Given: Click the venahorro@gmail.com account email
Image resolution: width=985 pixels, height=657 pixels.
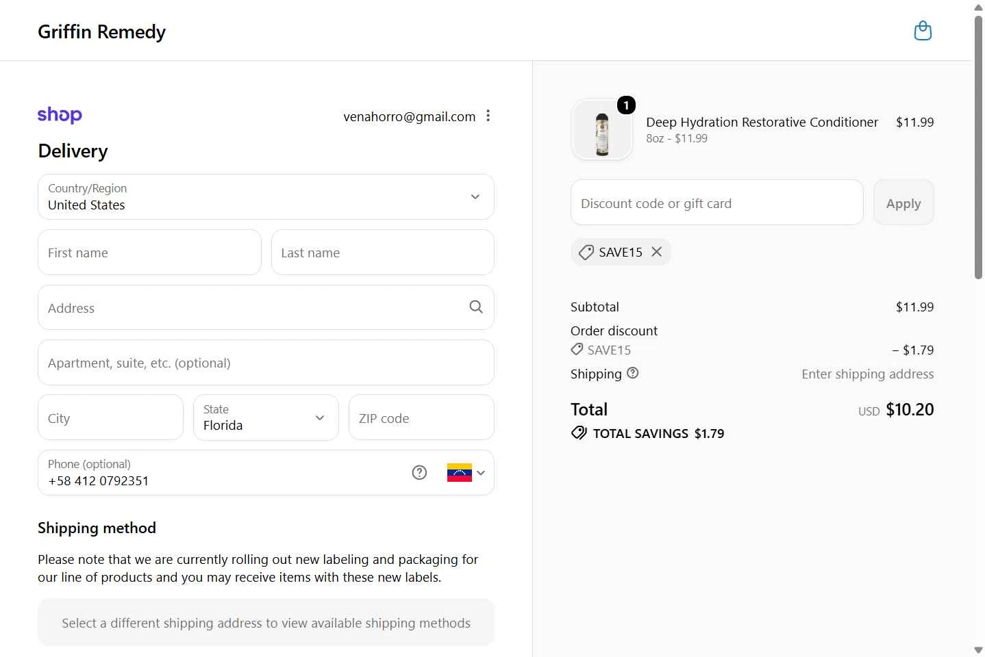Looking at the screenshot, I should [x=410, y=116].
